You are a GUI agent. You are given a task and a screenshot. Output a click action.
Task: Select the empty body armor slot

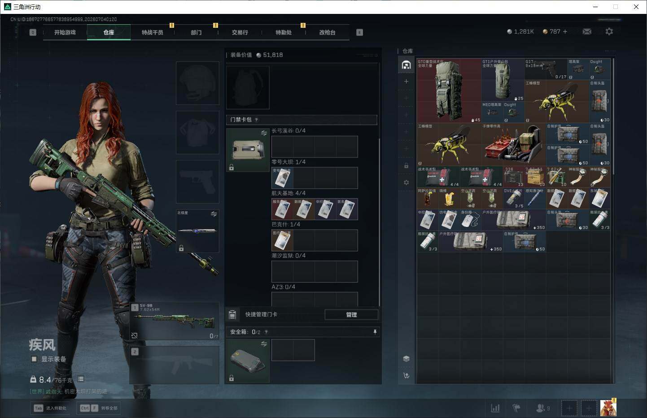[x=197, y=132]
